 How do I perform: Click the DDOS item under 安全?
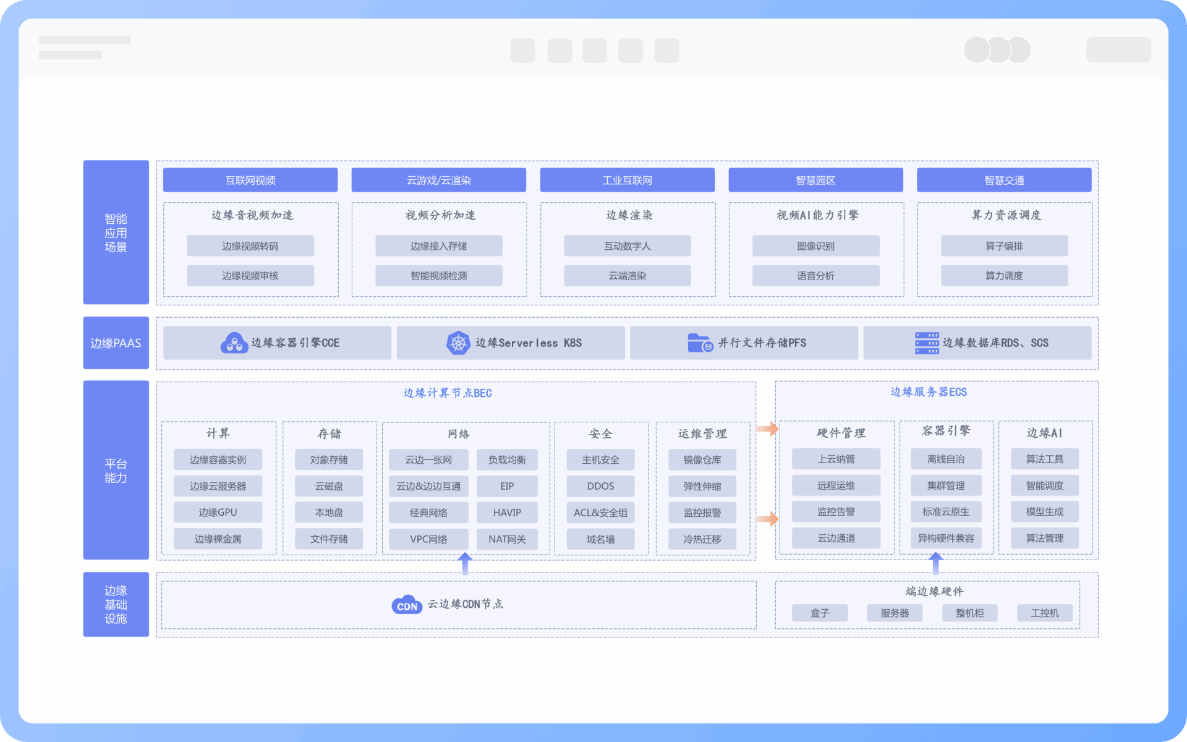coord(600,486)
